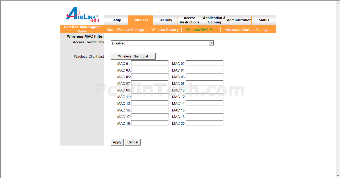Select the MAC 05 text box
The image size is (340, 178).
pos(150,77)
